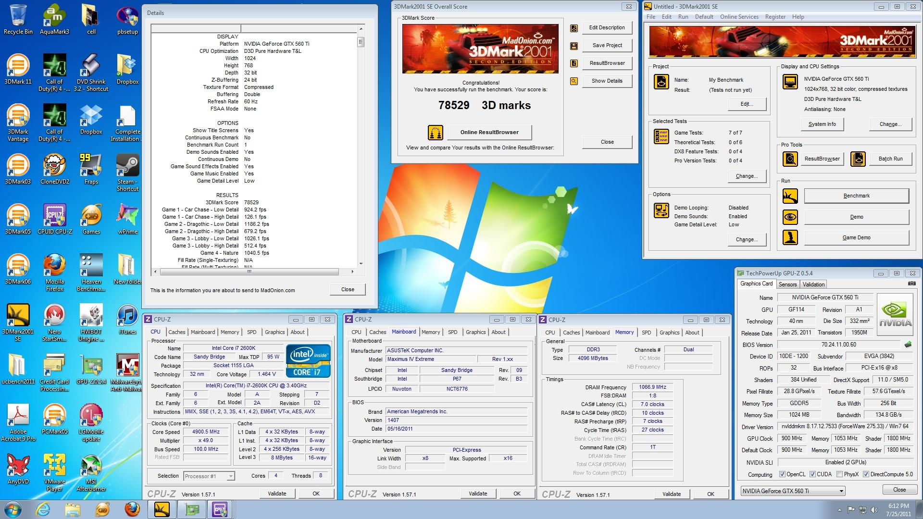Image resolution: width=923 pixels, height=519 pixels.
Task: Open the Graphics tab in Mainboard CPU-Z window
Action: [x=475, y=332]
